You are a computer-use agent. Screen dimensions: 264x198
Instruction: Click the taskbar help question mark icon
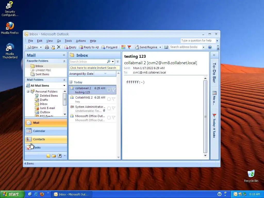point(219,194)
